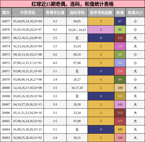Click the table title 红球近15期奇偶,连码,和值统计表格
Viewport: 145px width, 142px height.
pos(73,4)
